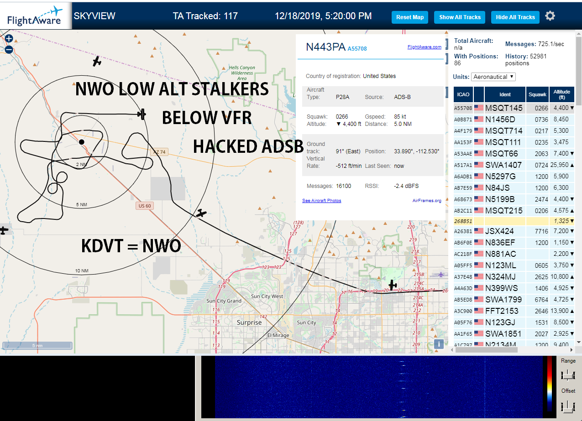Sort table by Squawk column
This screenshot has height=421, width=582.
tap(537, 94)
